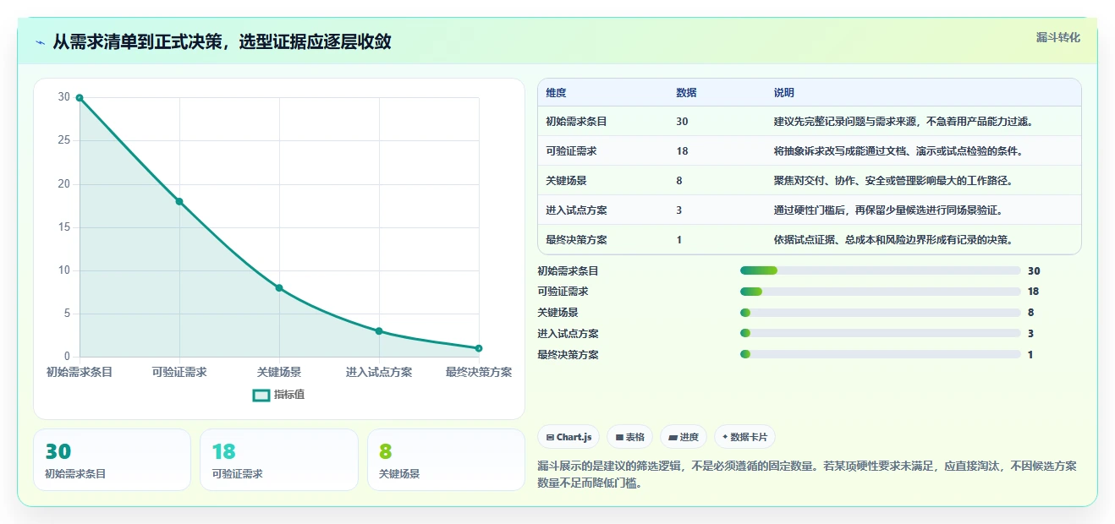The height and width of the screenshot is (524, 1115).
Task: Click the 初始需求条目 progress bar
Action: (x=880, y=270)
